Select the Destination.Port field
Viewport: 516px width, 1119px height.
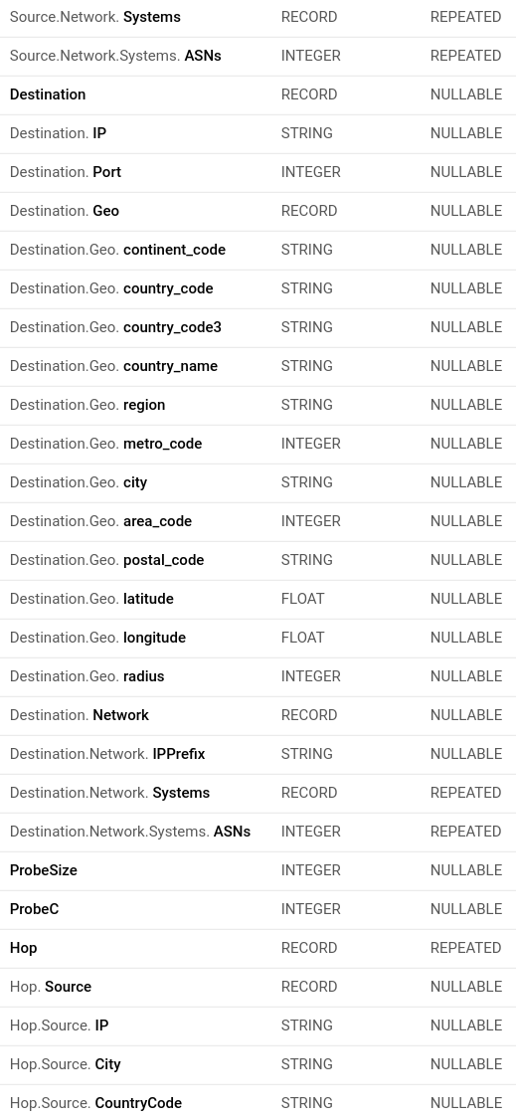258,172
